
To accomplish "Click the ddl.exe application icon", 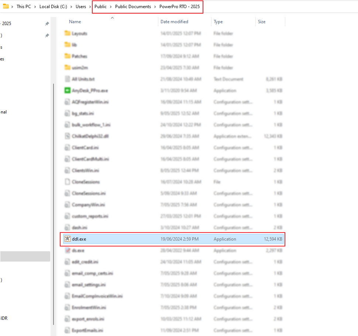I will pos(67,239).
